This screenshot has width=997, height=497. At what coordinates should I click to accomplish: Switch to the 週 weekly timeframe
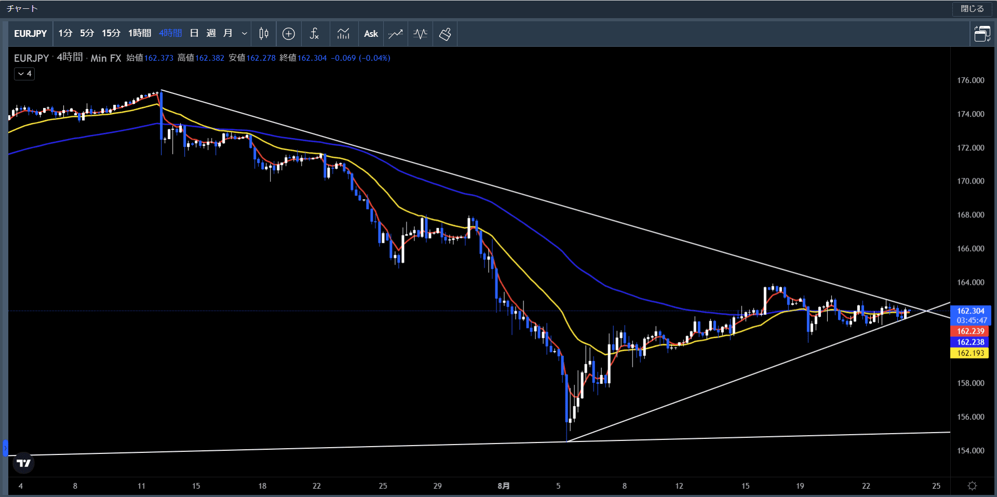point(211,34)
